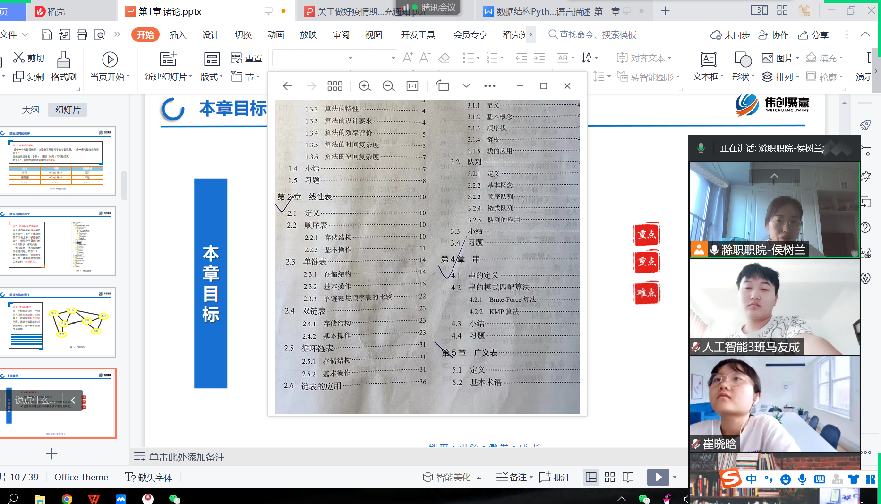Toggle notes pane (备注) in status bar
881x504 pixels.
pos(514,477)
